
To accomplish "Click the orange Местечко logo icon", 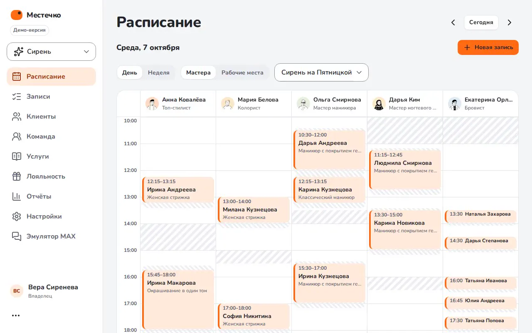I will click(17, 15).
